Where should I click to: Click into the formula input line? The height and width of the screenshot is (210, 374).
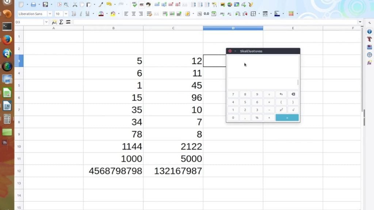click(x=215, y=22)
